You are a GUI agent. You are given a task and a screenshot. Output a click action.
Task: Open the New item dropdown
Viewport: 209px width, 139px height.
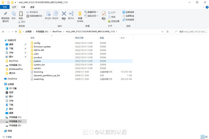pos(91,12)
